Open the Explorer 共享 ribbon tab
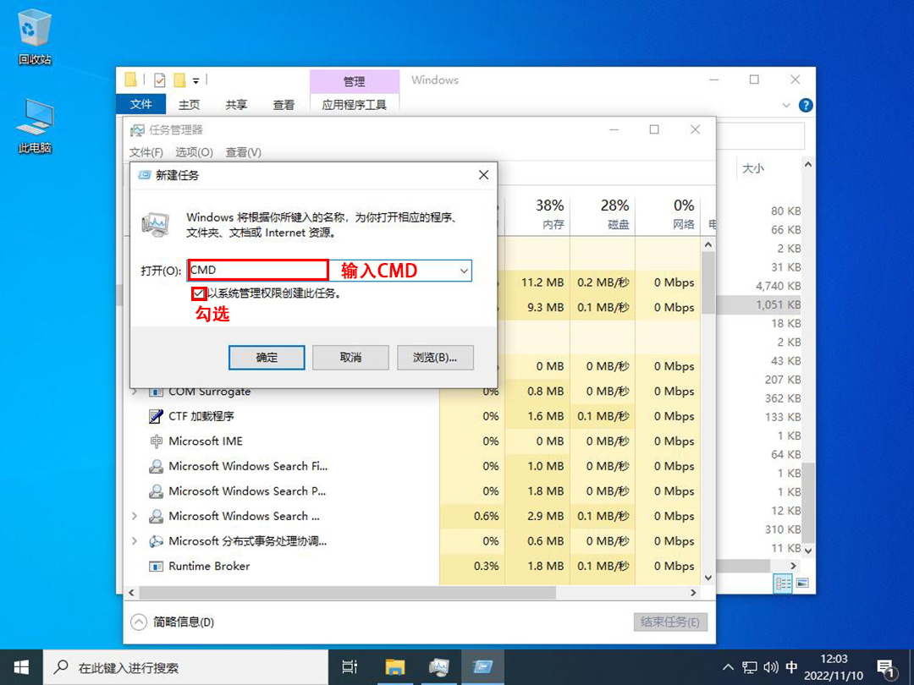 (236, 105)
